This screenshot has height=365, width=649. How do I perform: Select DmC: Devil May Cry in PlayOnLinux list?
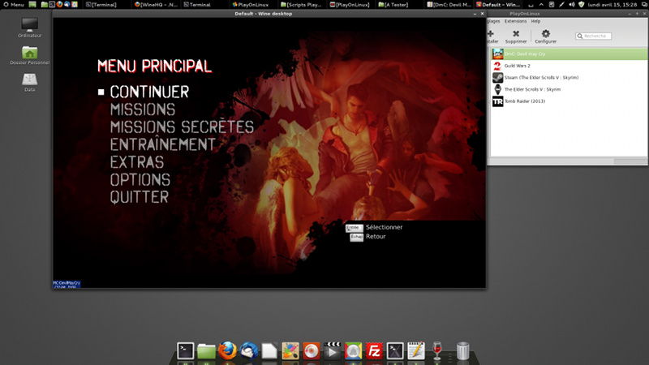tap(569, 54)
